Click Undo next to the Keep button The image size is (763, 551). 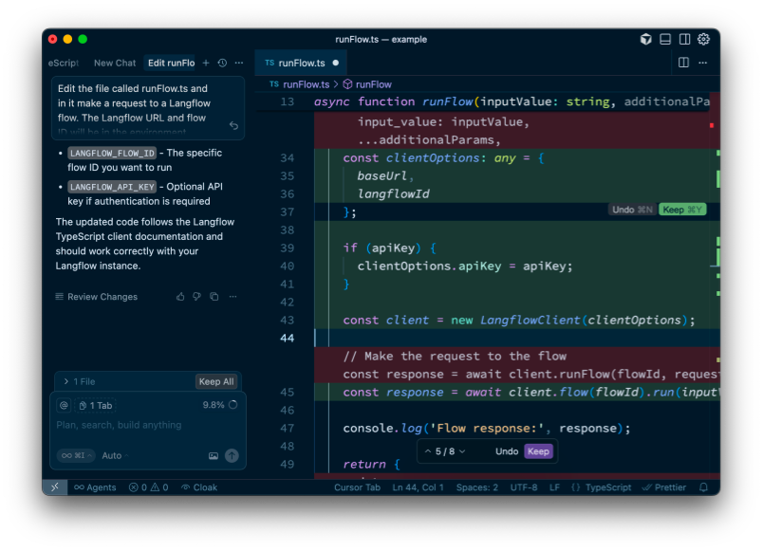[506, 451]
